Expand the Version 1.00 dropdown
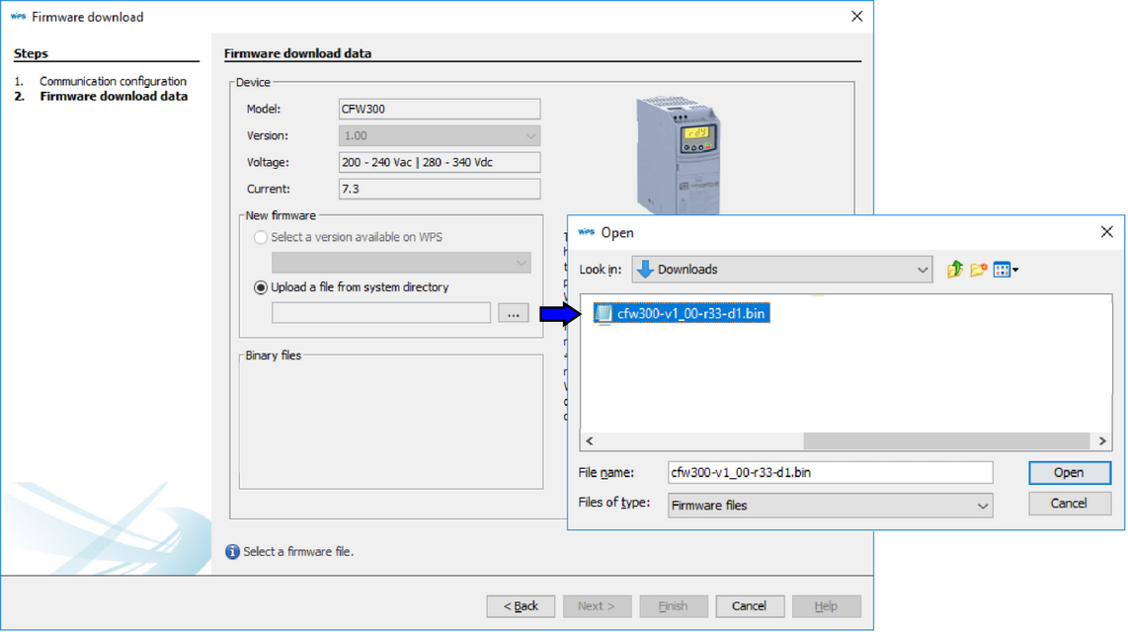Viewport: 1128px width, 632px height. (x=529, y=136)
